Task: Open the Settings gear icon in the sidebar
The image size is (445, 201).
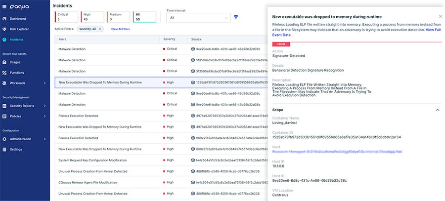Action: pos(5,149)
